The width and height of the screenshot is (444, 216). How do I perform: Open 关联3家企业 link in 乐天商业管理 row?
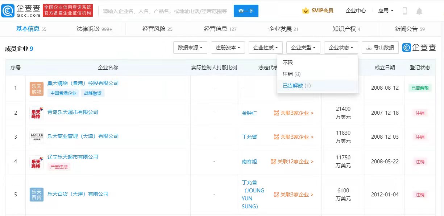(294, 137)
